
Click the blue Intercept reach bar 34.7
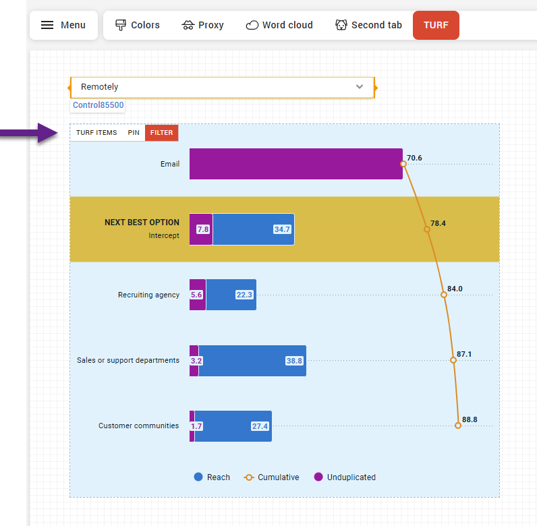[253, 229]
